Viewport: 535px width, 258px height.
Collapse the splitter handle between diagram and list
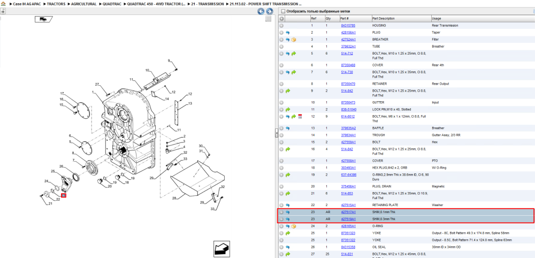277,134
